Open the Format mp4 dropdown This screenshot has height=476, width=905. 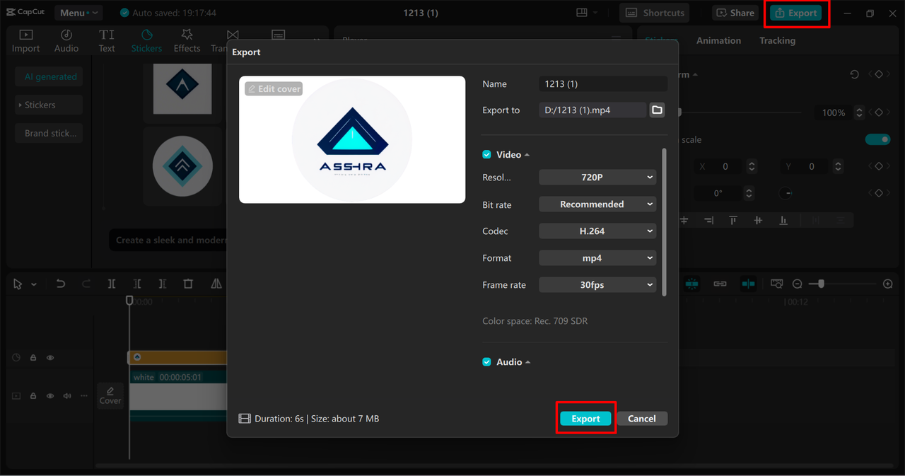(597, 258)
